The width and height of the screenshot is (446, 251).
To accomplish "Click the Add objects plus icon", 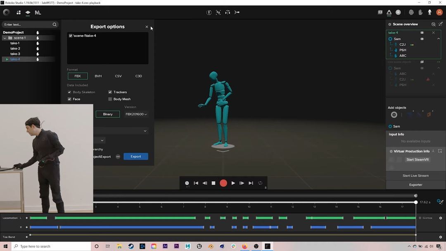I will click(394, 114).
